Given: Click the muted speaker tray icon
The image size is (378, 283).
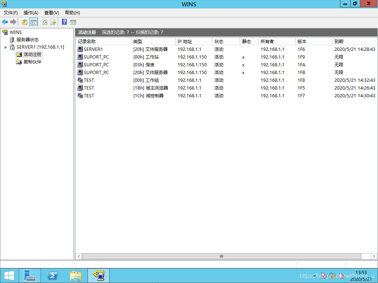Looking at the screenshot, I should click(x=341, y=276).
